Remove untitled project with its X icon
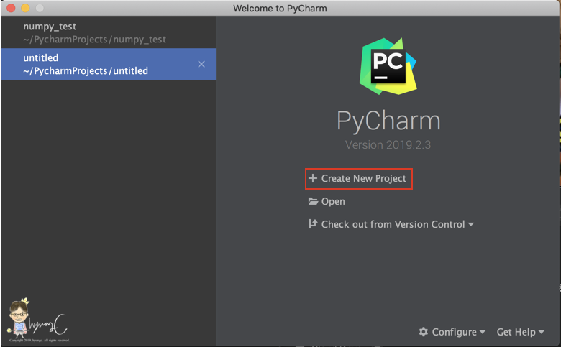This screenshot has width=561, height=347. click(201, 64)
